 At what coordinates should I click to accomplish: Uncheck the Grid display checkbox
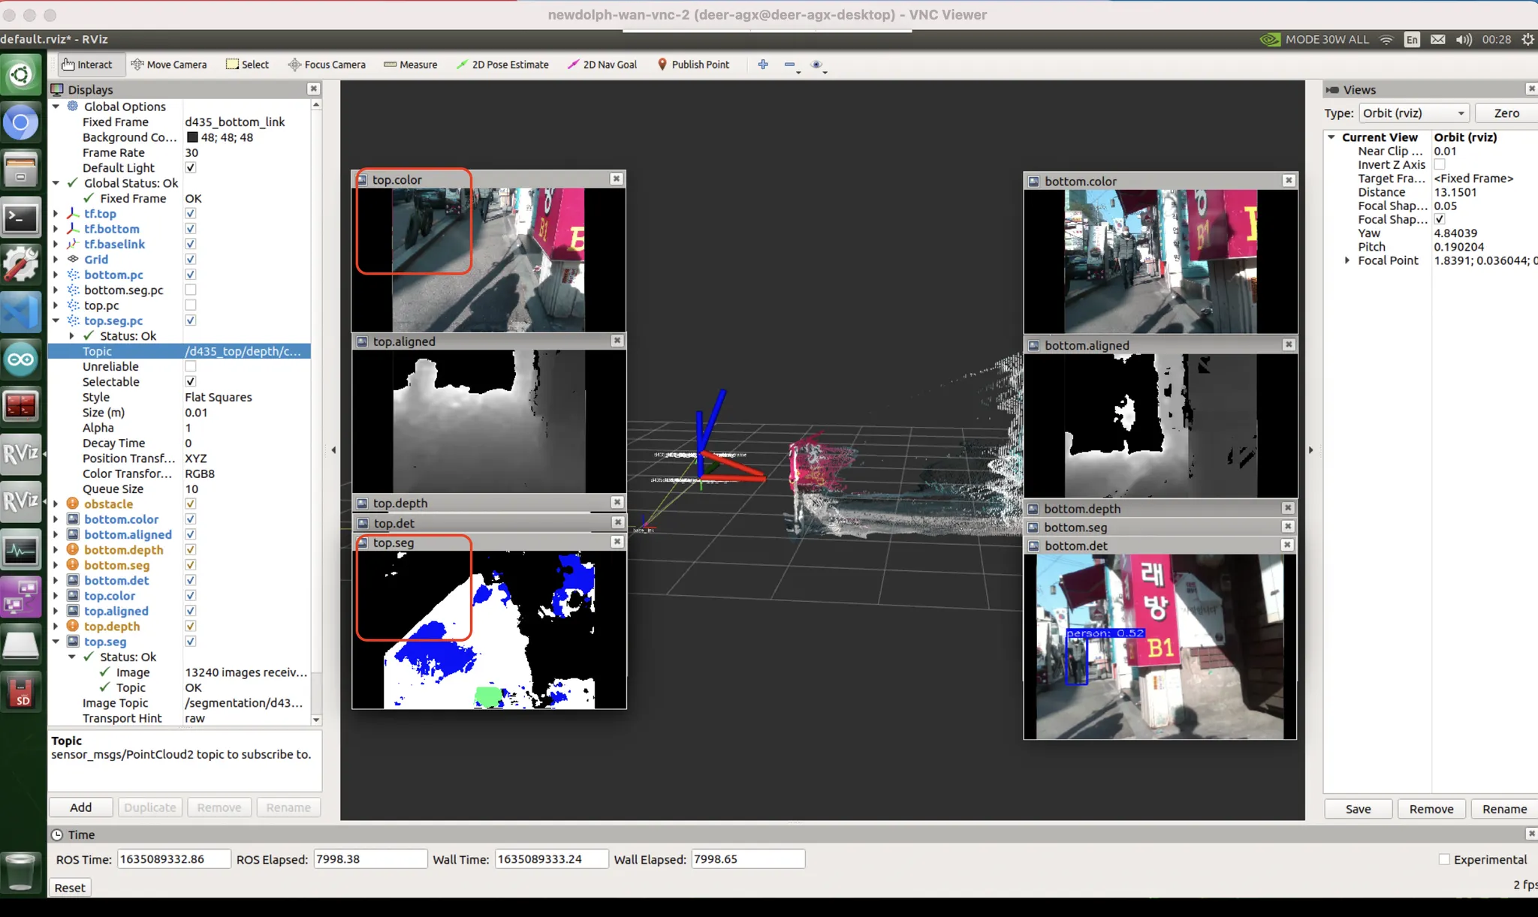point(191,259)
